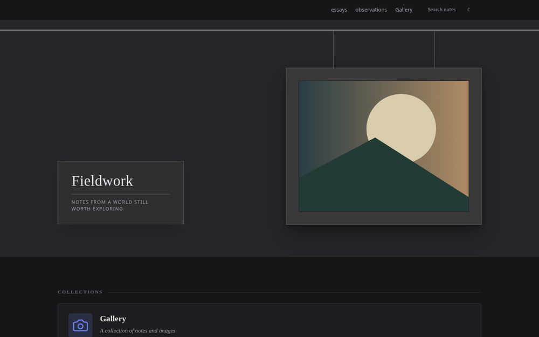Click the COLLECTIONS section heading
This screenshot has height=337, width=539.
[x=80, y=292]
